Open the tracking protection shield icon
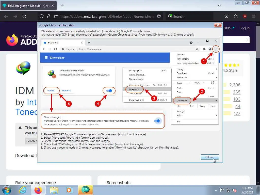Image resolution: width=260 pixels, height=195 pixels. click(x=42, y=16)
